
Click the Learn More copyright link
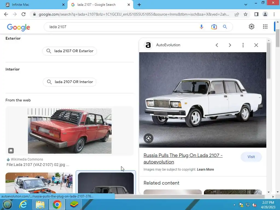pyautogui.click(x=205, y=170)
